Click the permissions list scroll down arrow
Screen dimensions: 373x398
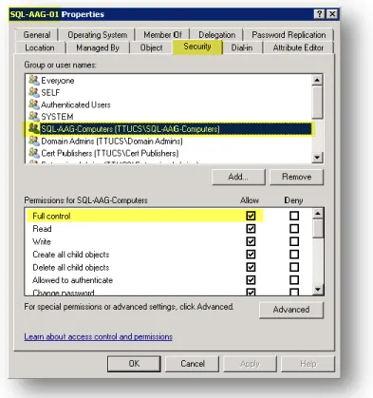pyautogui.click(x=318, y=290)
